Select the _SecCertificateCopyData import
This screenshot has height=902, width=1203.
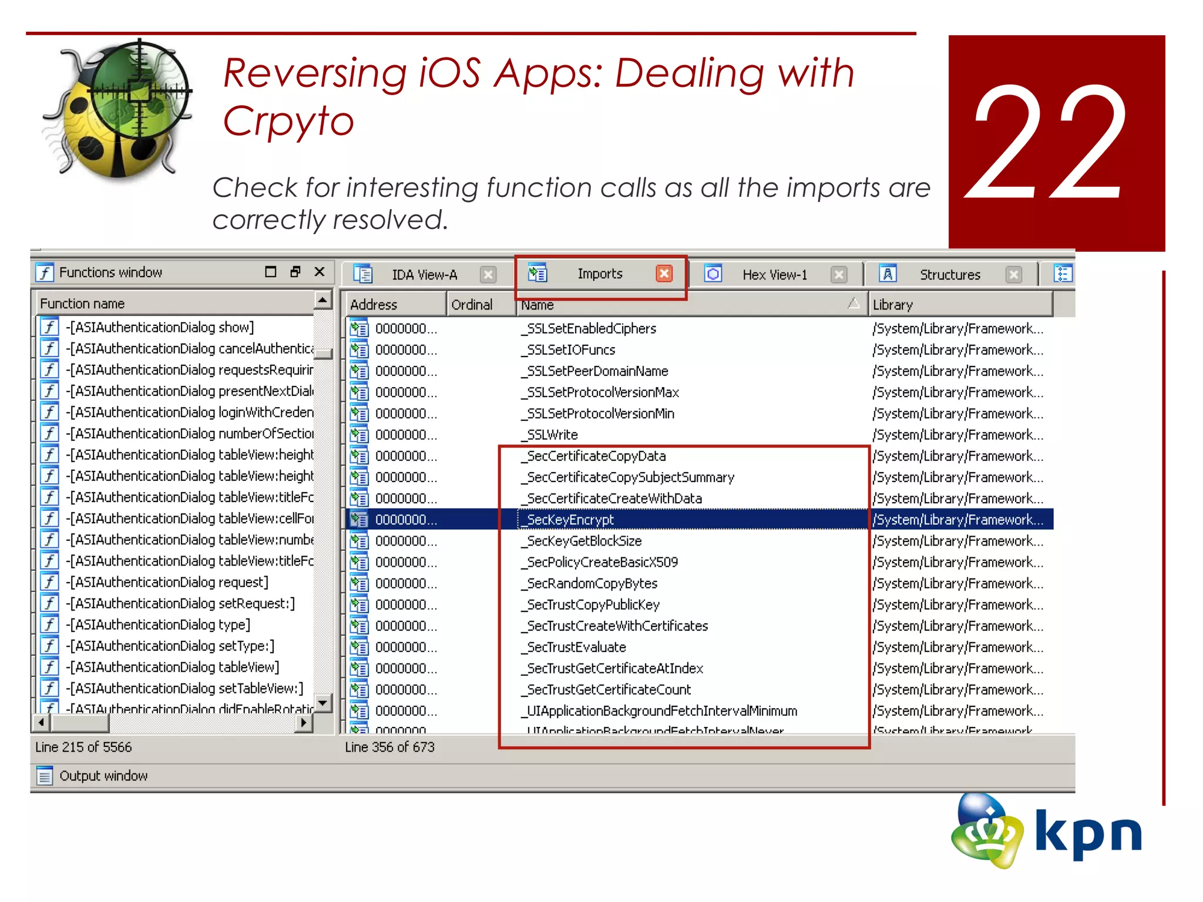click(x=593, y=456)
